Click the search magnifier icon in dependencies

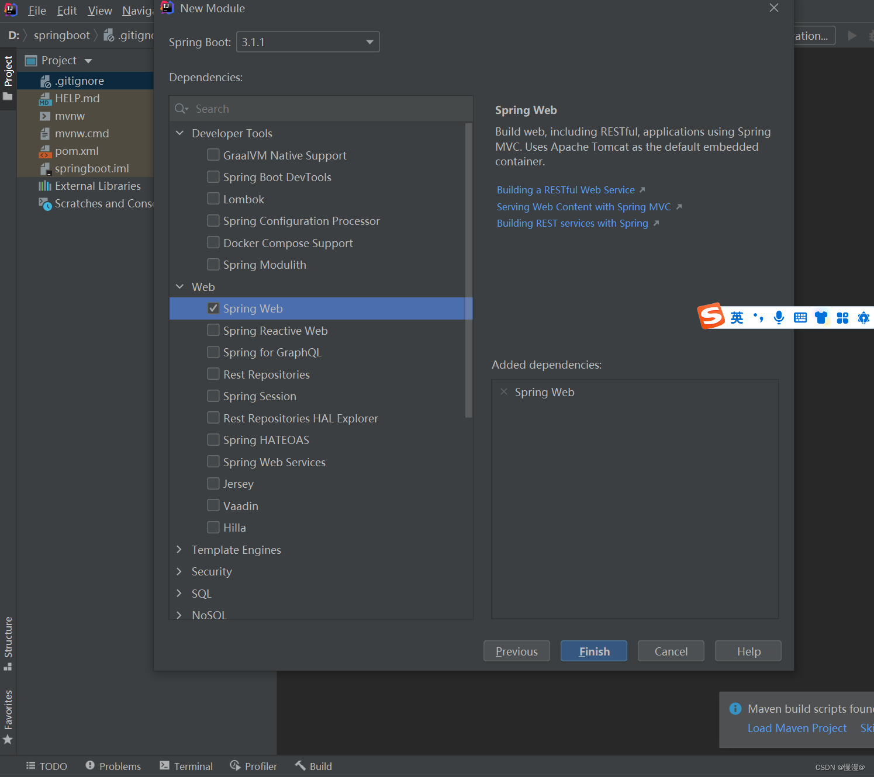point(179,109)
